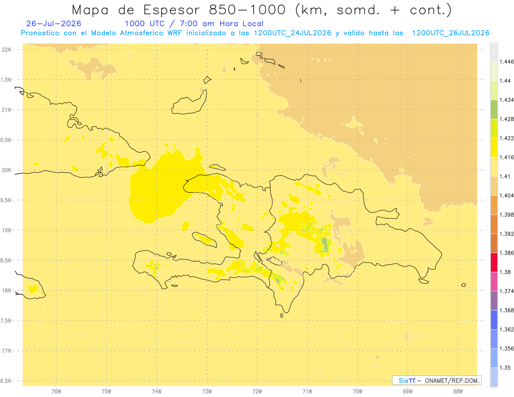Click the longitude label 76W
Screen dimensions: 514x397
coord(56,391)
